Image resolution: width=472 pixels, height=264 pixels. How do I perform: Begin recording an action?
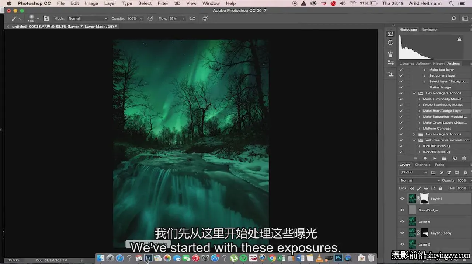click(425, 158)
